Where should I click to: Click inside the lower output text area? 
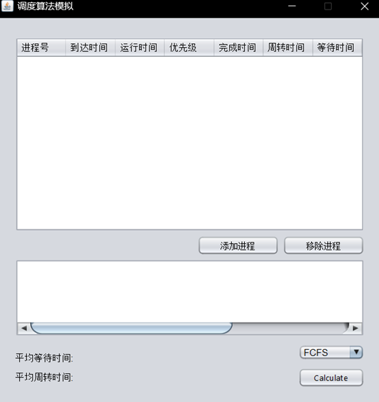(189, 292)
